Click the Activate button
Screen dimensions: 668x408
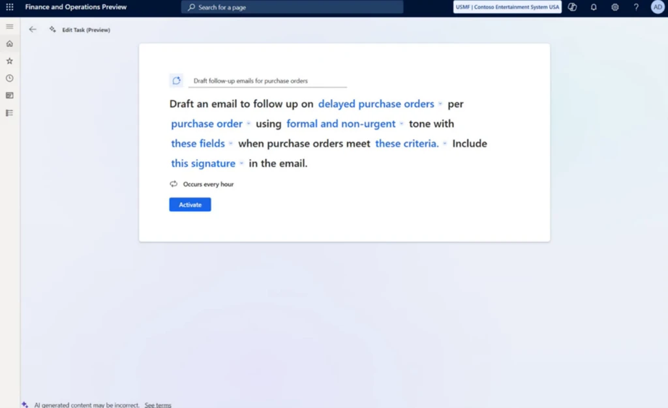[190, 204]
